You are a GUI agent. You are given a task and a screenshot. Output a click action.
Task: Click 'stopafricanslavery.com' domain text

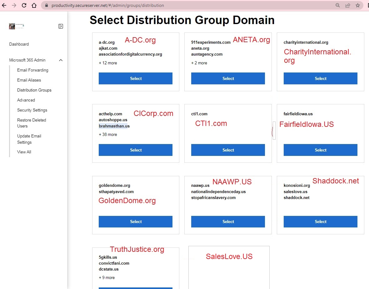(x=213, y=198)
